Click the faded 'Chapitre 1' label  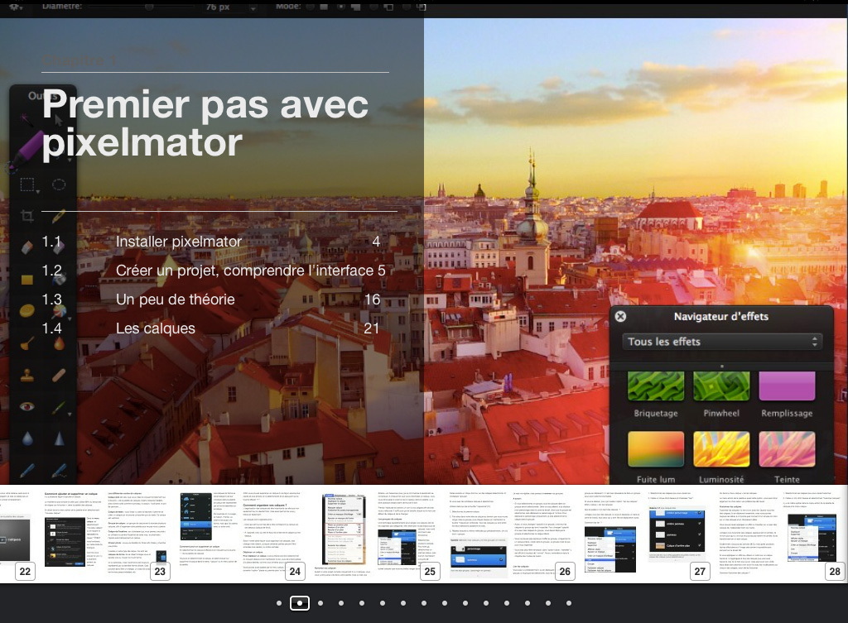[x=79, y=60]
